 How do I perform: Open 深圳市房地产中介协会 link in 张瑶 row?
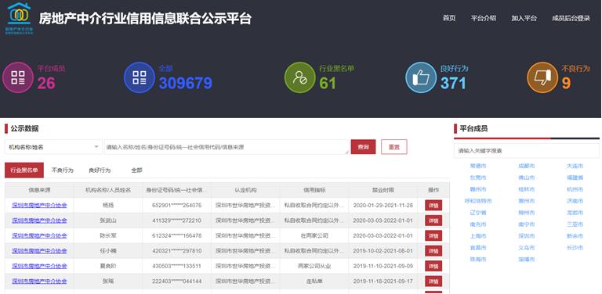pos(39,281)
